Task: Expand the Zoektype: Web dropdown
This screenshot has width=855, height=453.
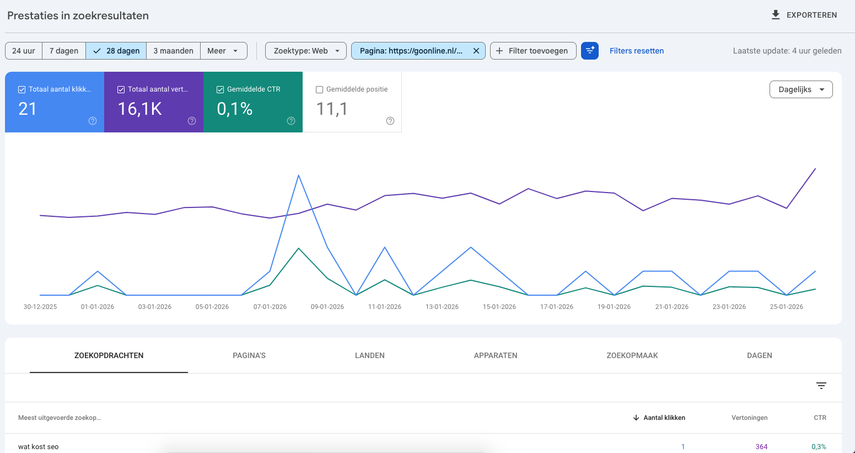Action: coord(306,51)
